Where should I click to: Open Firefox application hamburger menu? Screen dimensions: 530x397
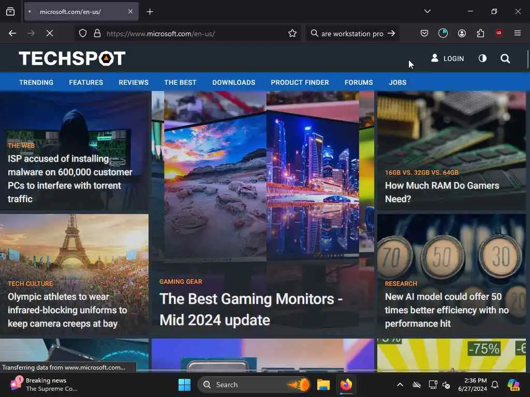[518, 33]
